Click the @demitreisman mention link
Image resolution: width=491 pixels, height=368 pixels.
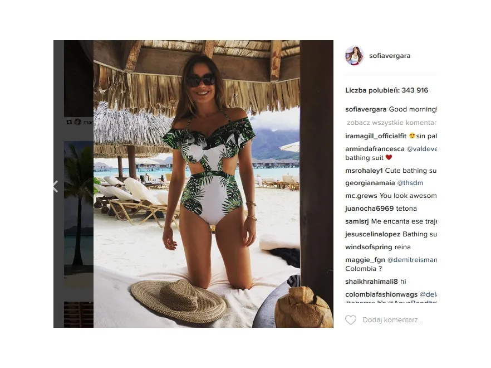[x=412, y=260]
